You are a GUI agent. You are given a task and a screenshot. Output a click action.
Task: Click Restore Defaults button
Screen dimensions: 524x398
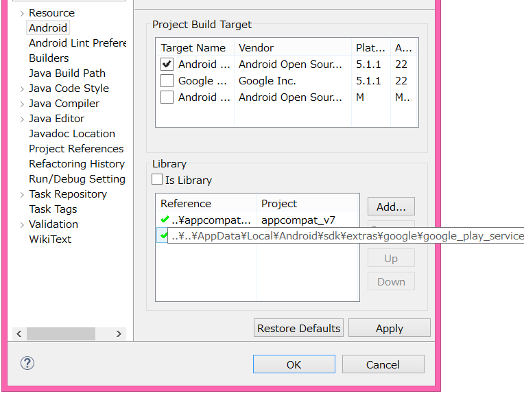click(x=298, y=328)
